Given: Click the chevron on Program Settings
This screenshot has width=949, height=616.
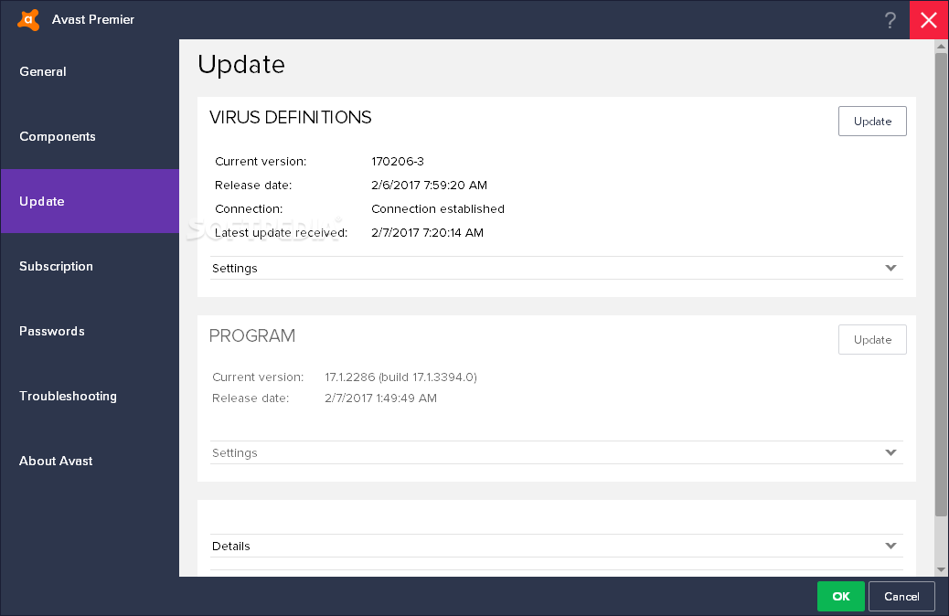Looking at the screenshot, I should click(890, 452).
